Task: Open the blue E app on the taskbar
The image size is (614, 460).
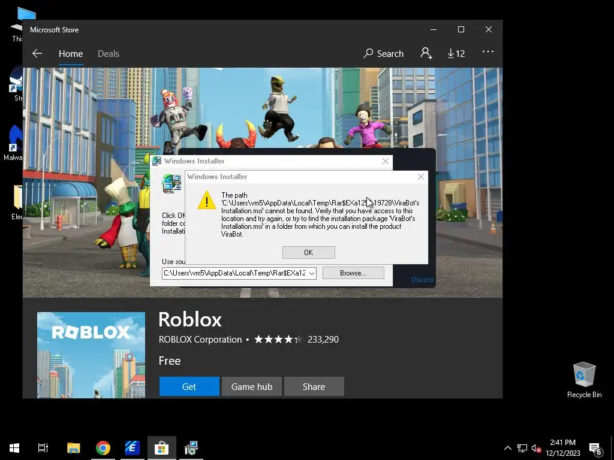Action: pyautogui.click(x=133, y=448)
